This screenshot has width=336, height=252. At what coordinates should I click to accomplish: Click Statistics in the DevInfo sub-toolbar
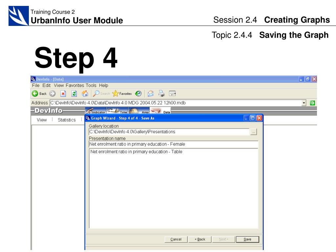coord(67,120)
